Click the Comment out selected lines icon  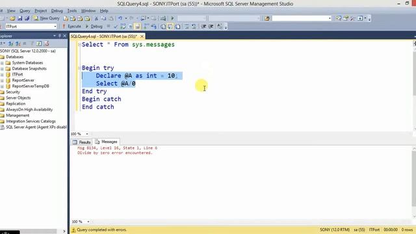(187, 26)
